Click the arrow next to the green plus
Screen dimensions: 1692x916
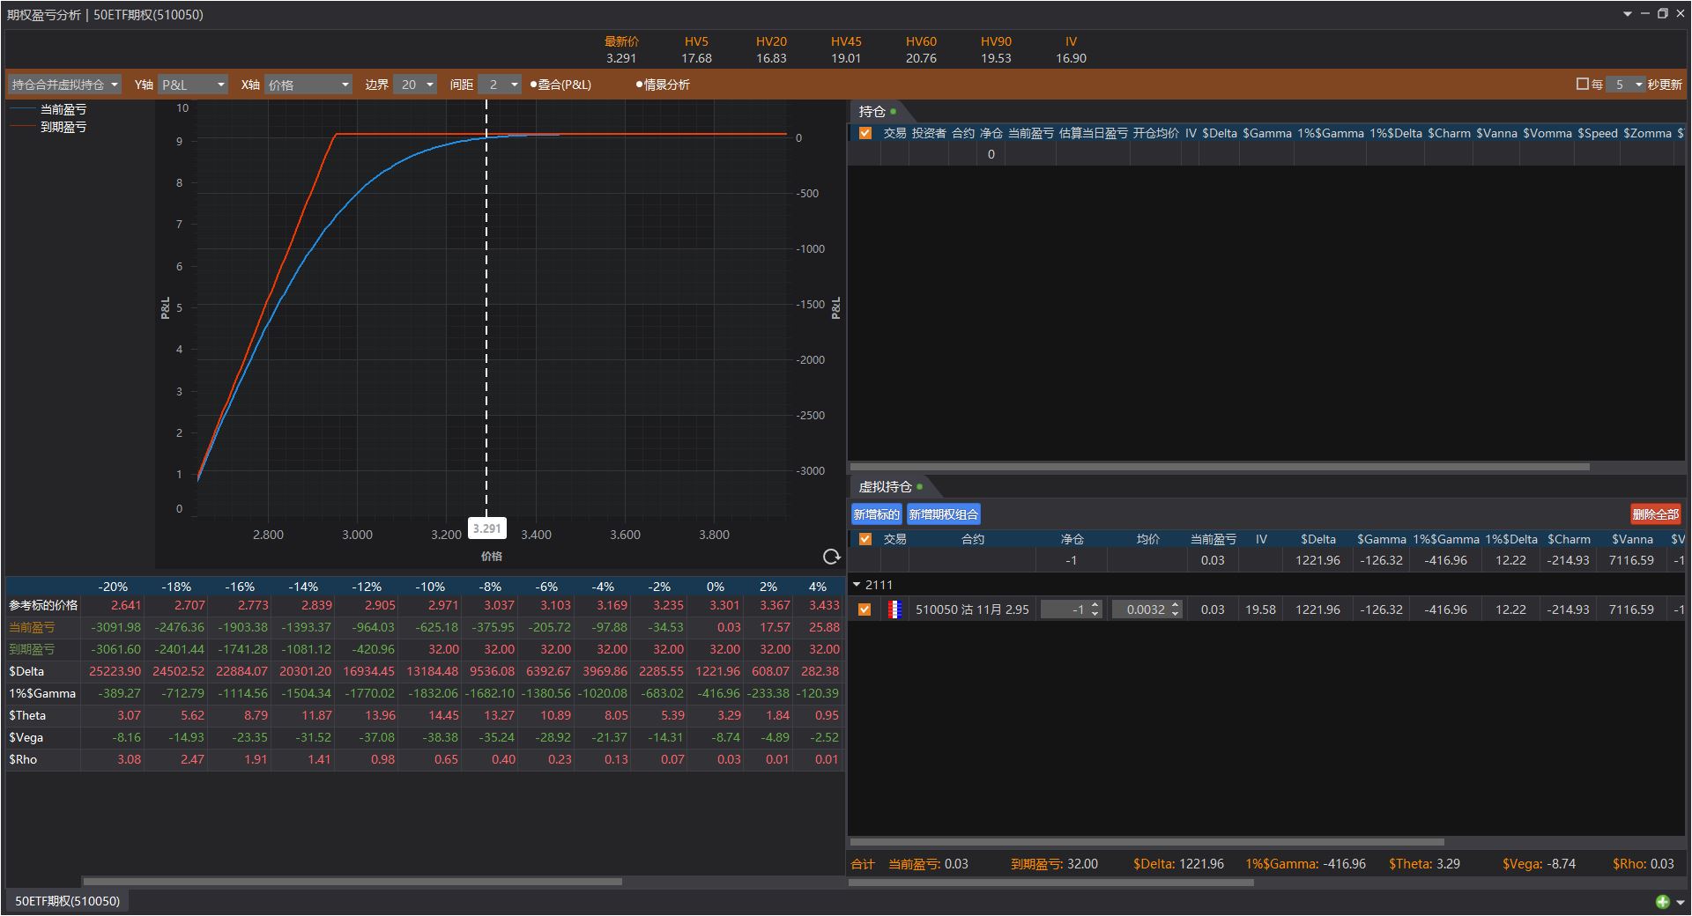pos(1680,902)
